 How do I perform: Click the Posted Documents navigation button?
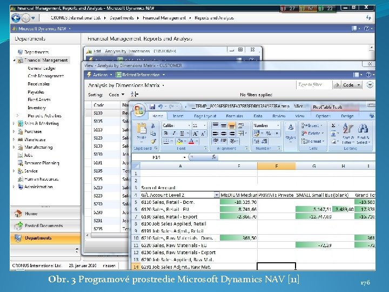click(45, 225)
